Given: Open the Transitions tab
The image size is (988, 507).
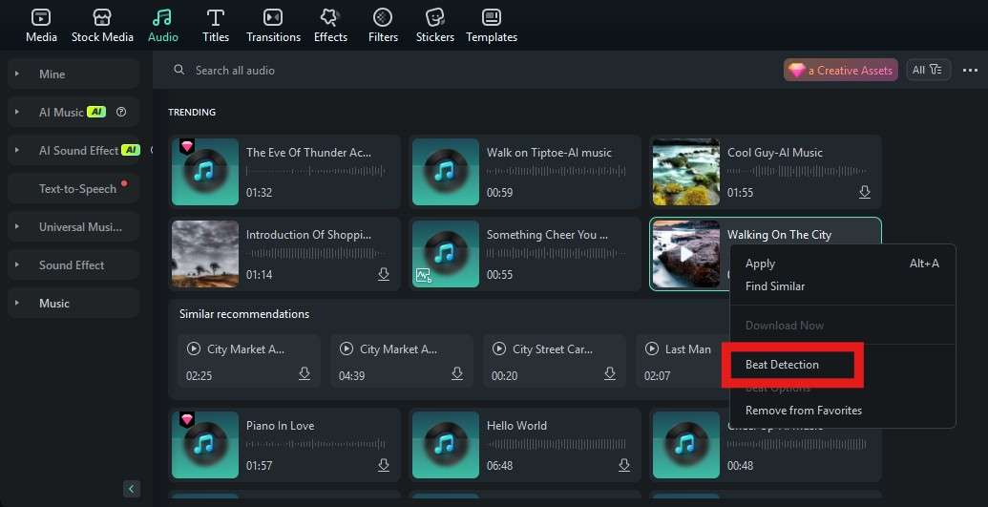Looking at the screenshot, I should point(273,26).
